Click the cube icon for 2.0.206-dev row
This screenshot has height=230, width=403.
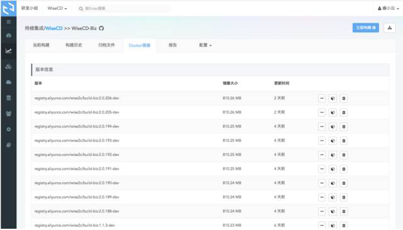point(332,98)
